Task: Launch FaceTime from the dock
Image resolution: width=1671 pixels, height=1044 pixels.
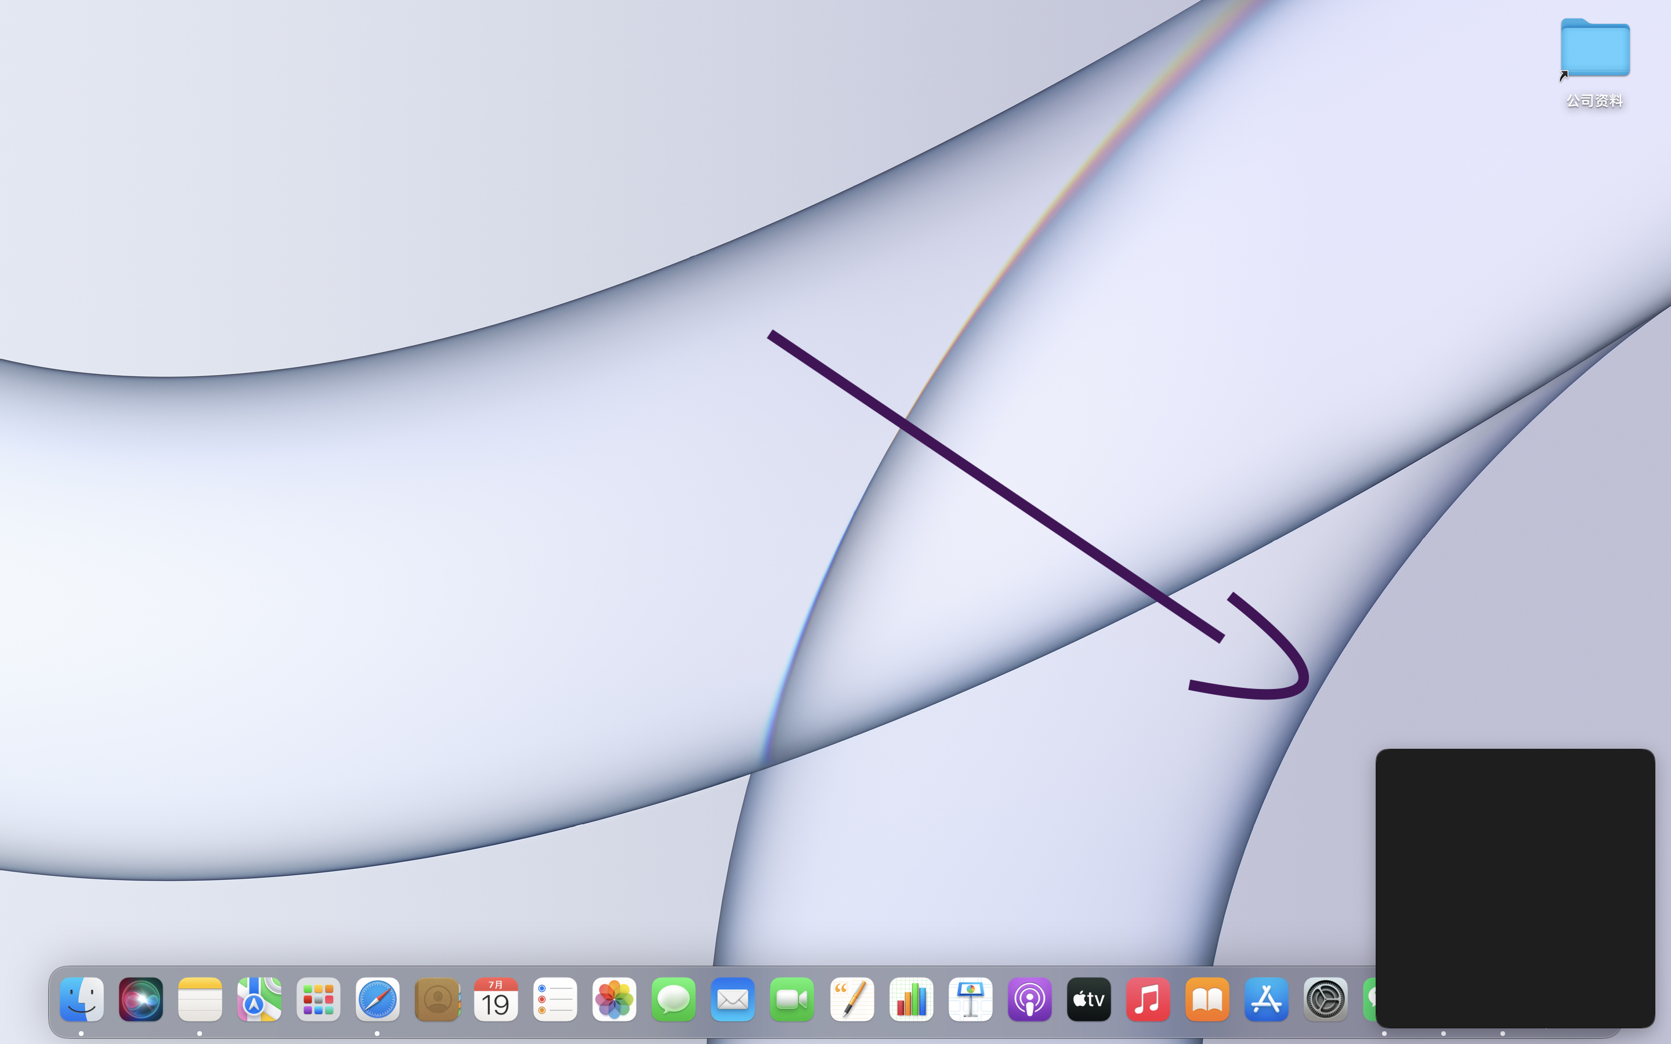Action: (x=792, y=999)
